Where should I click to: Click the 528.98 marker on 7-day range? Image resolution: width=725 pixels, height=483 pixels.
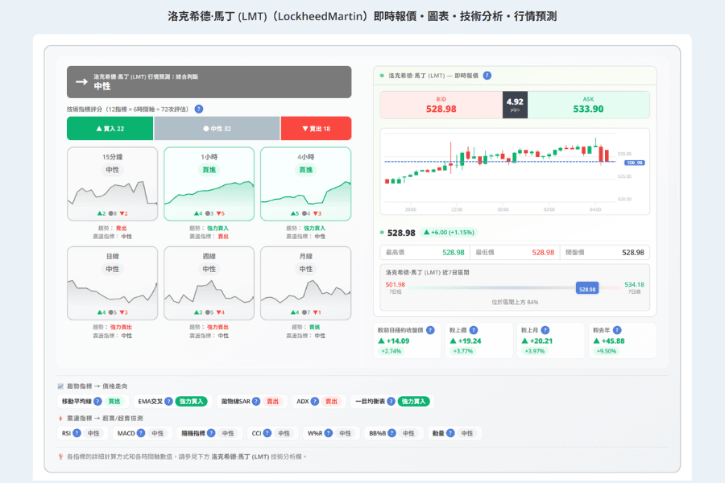tap(587, 289)
